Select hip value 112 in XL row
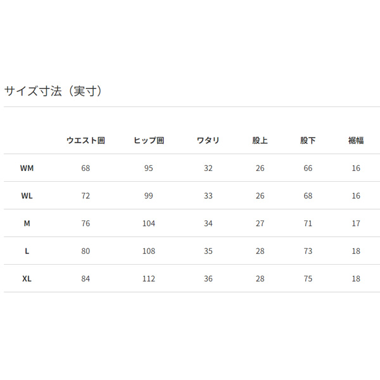 (149, 279)
